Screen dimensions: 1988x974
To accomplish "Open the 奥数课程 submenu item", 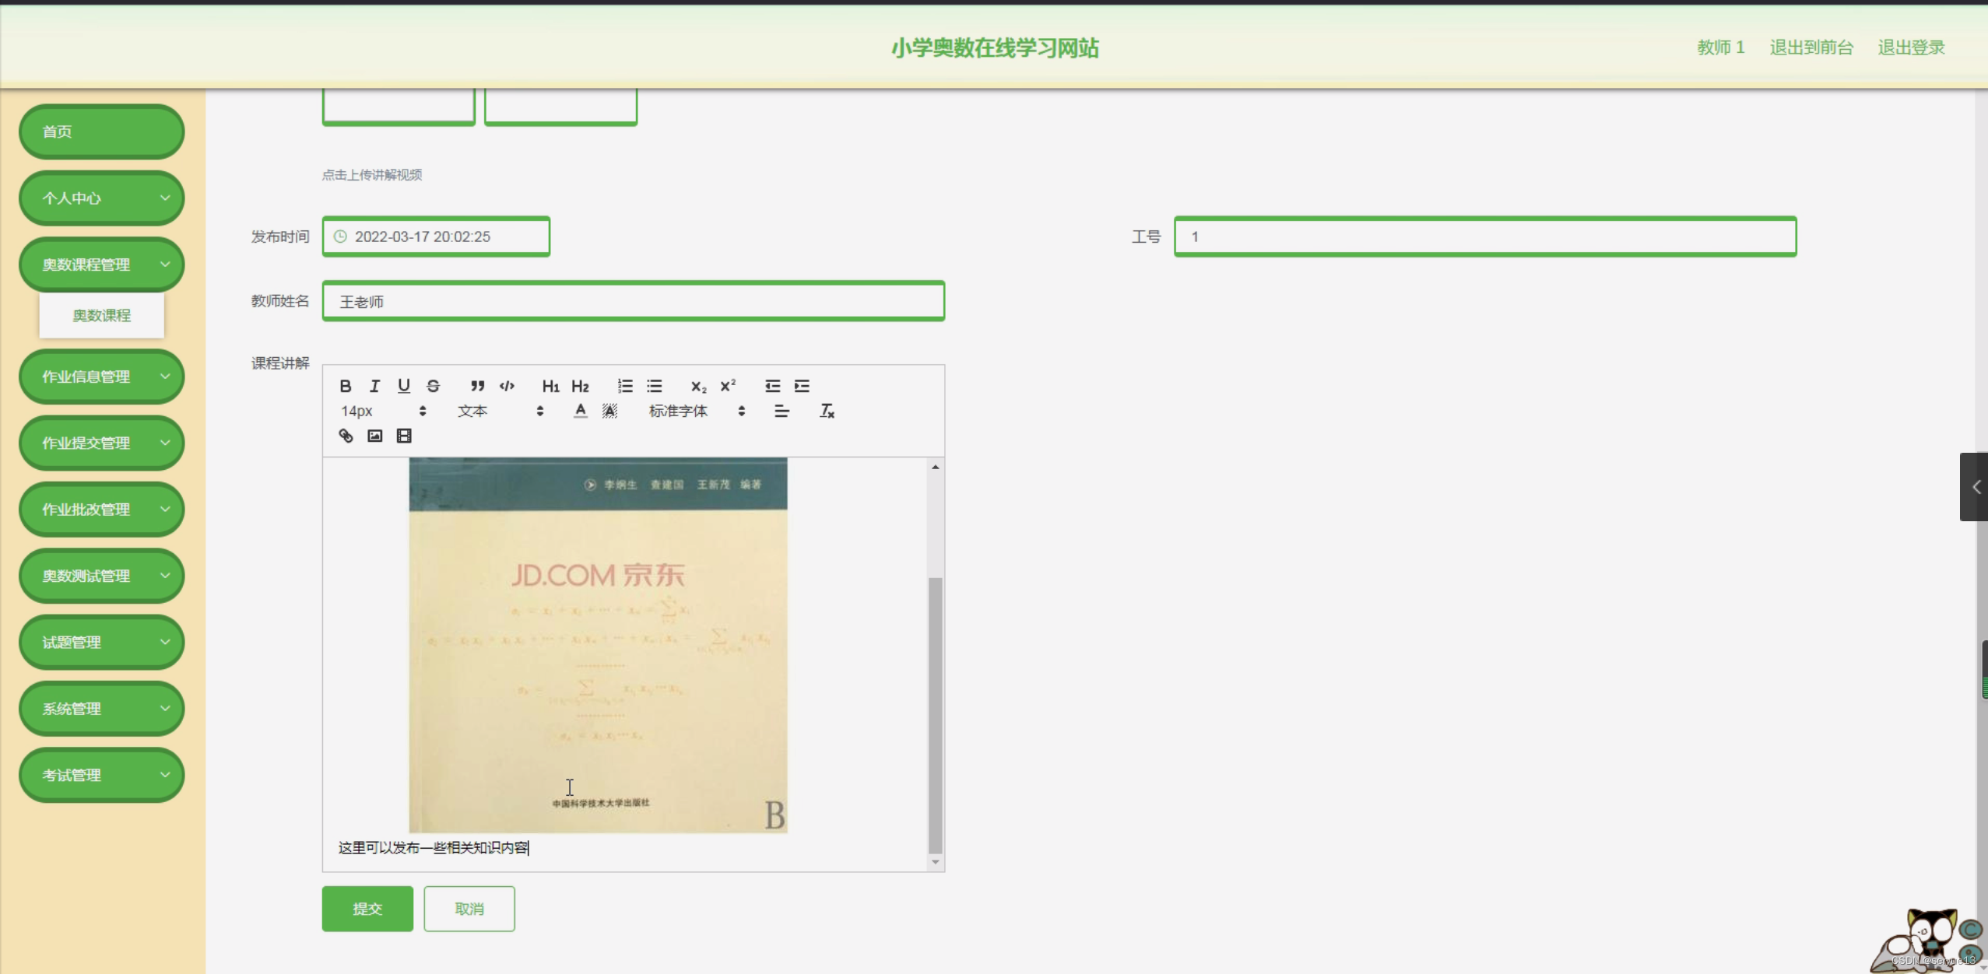I will [x=102, y=315].
